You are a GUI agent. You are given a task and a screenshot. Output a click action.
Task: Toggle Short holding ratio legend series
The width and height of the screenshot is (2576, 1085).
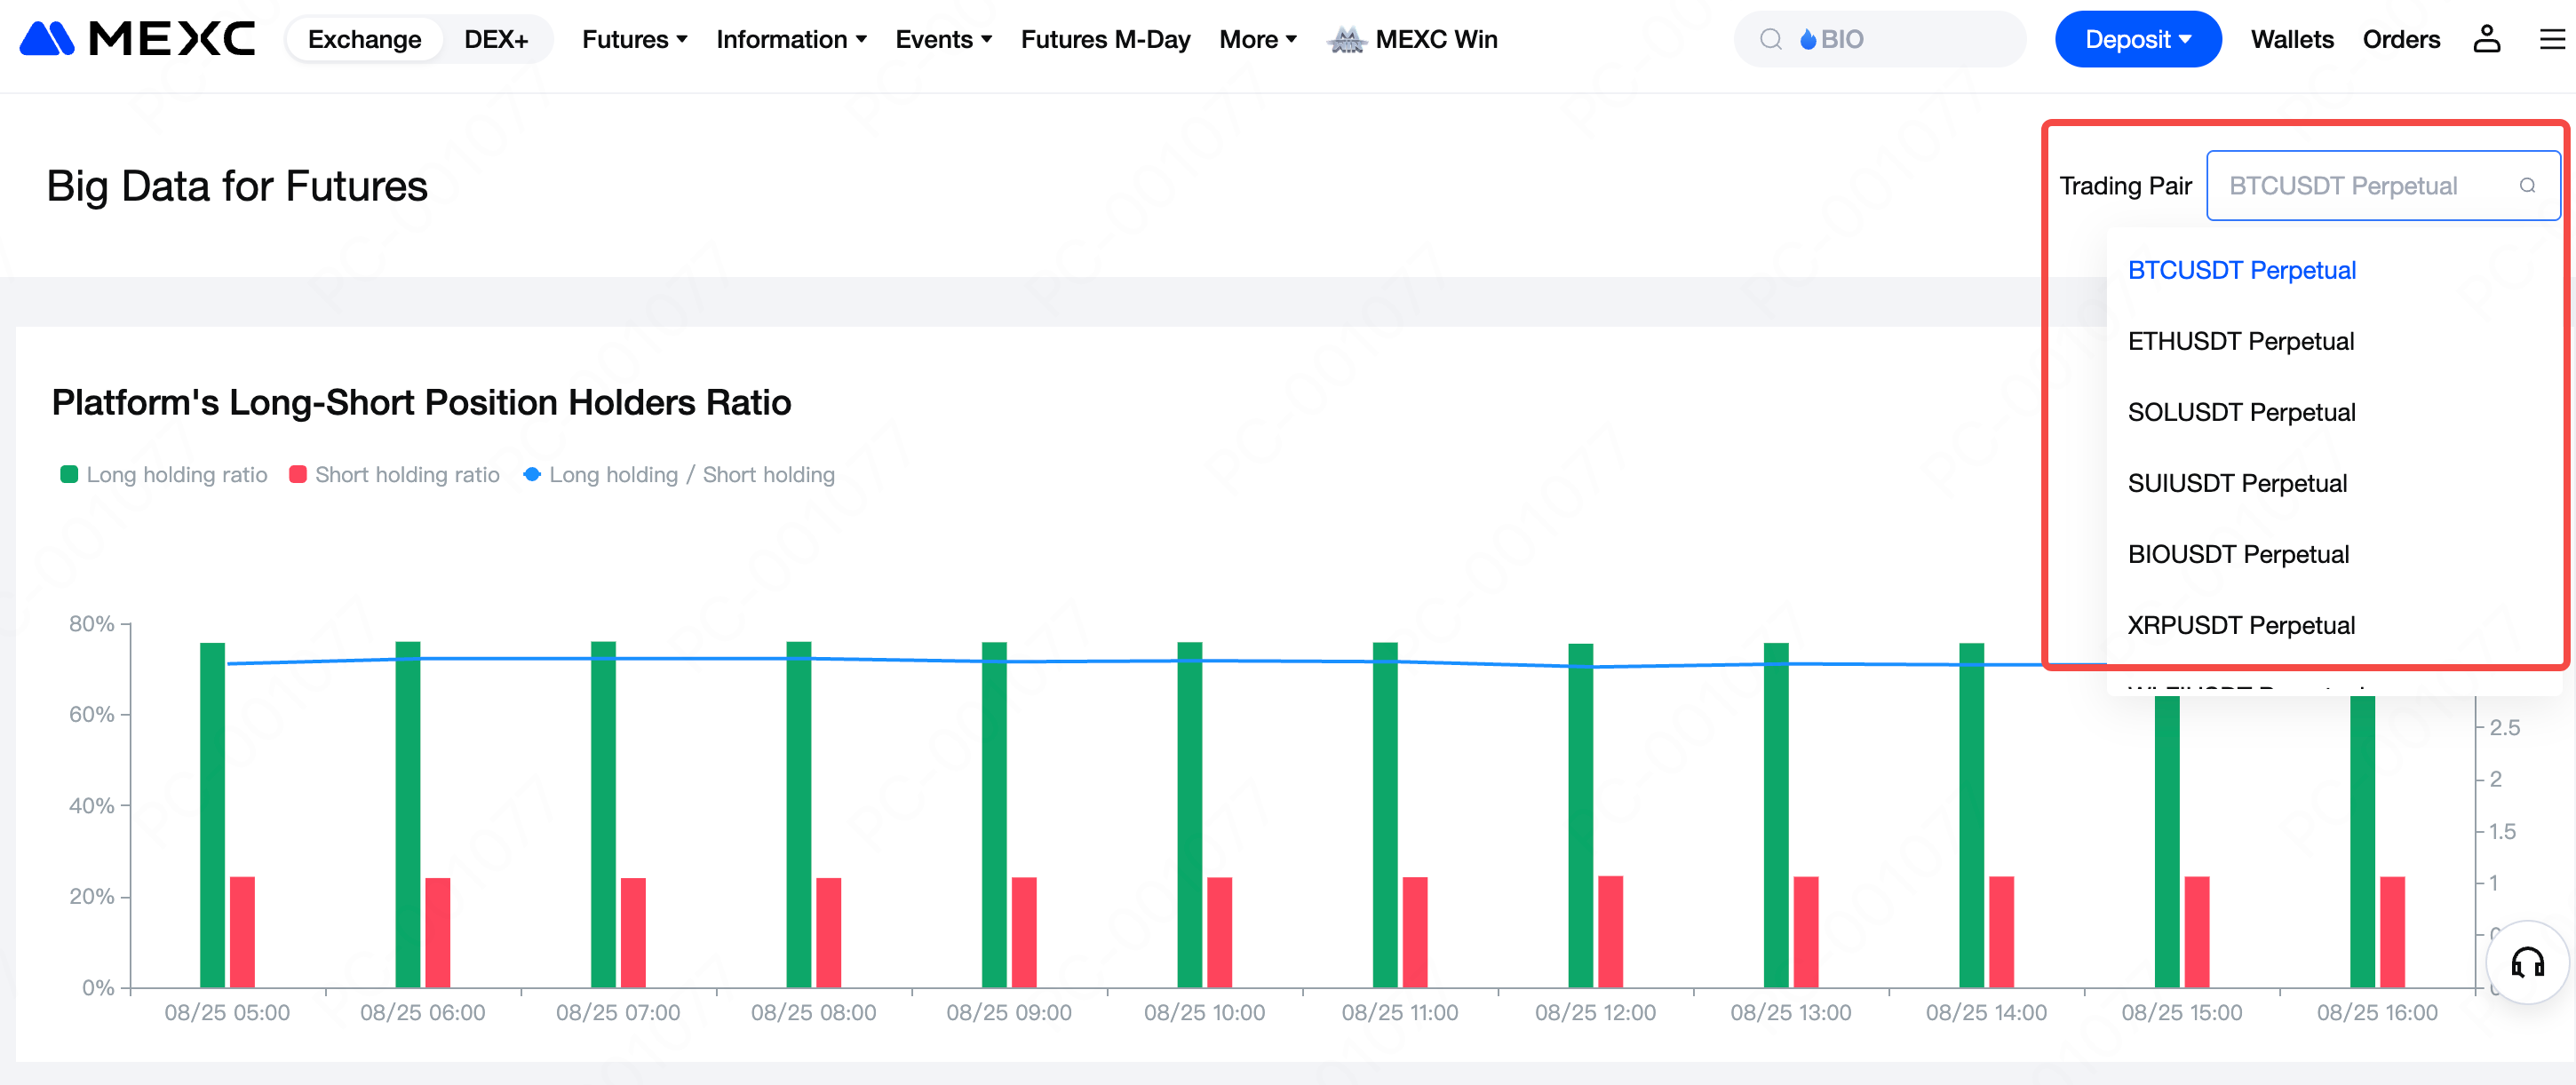395,475
